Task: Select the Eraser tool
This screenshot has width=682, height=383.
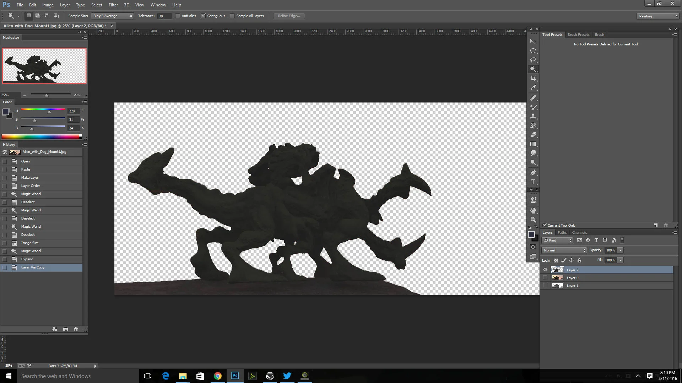Action: tap(533, 135)
